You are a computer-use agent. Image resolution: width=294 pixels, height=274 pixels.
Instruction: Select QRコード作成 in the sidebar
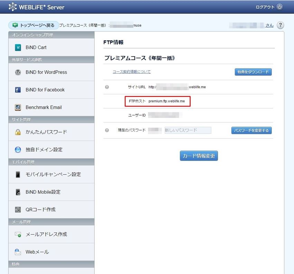[x=51, y=210]
